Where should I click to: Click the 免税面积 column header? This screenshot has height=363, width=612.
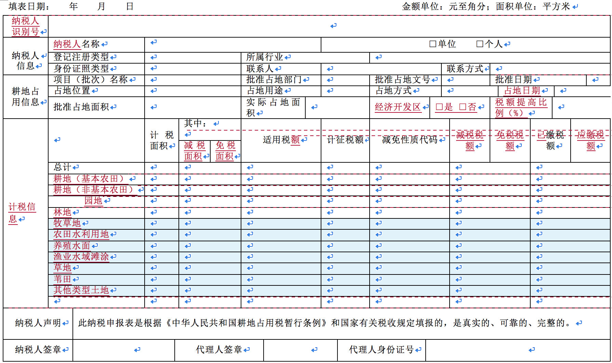point(226,151)
